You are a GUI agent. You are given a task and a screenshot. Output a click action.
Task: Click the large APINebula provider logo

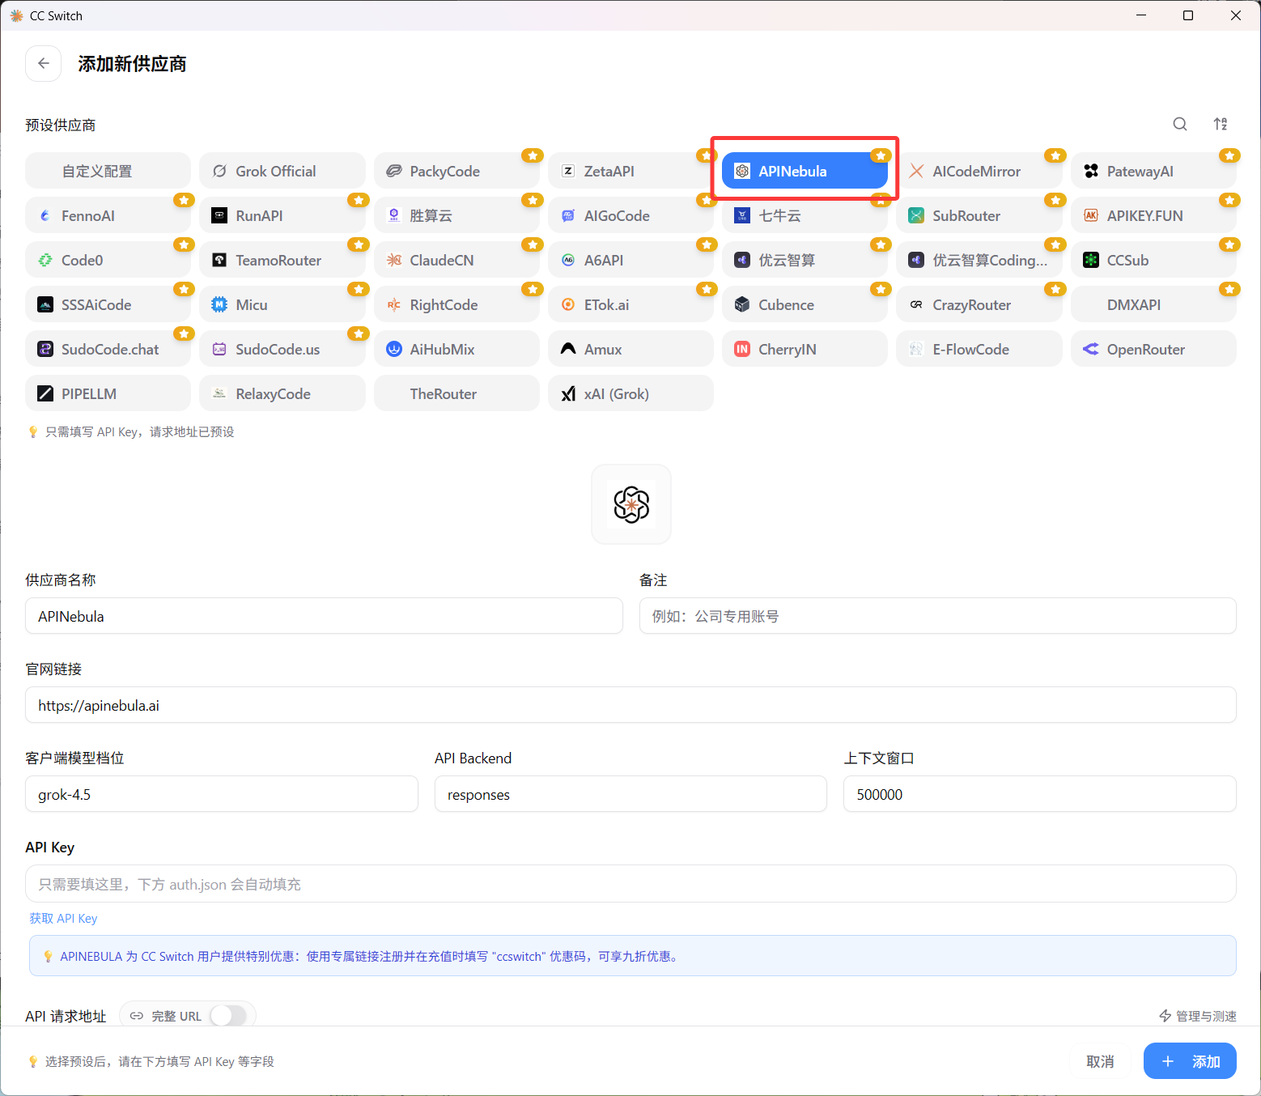631,504
